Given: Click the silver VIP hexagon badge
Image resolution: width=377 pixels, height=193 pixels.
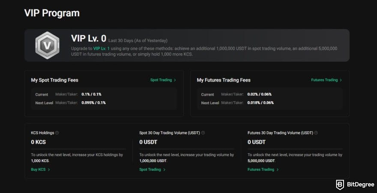Looking at the screenshot, I should pyautogui.click(x=47, y=45).
